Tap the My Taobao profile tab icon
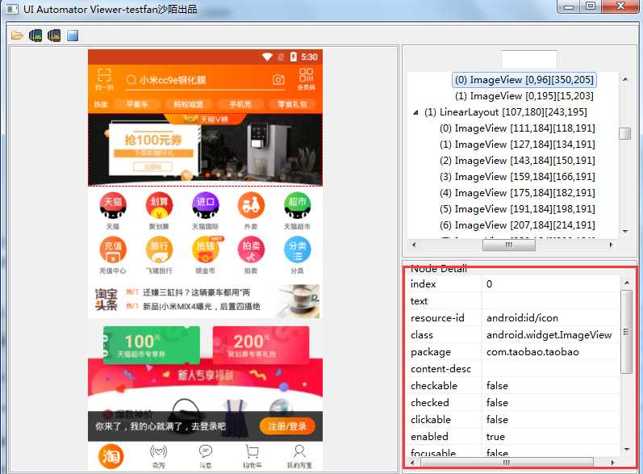 299,452
